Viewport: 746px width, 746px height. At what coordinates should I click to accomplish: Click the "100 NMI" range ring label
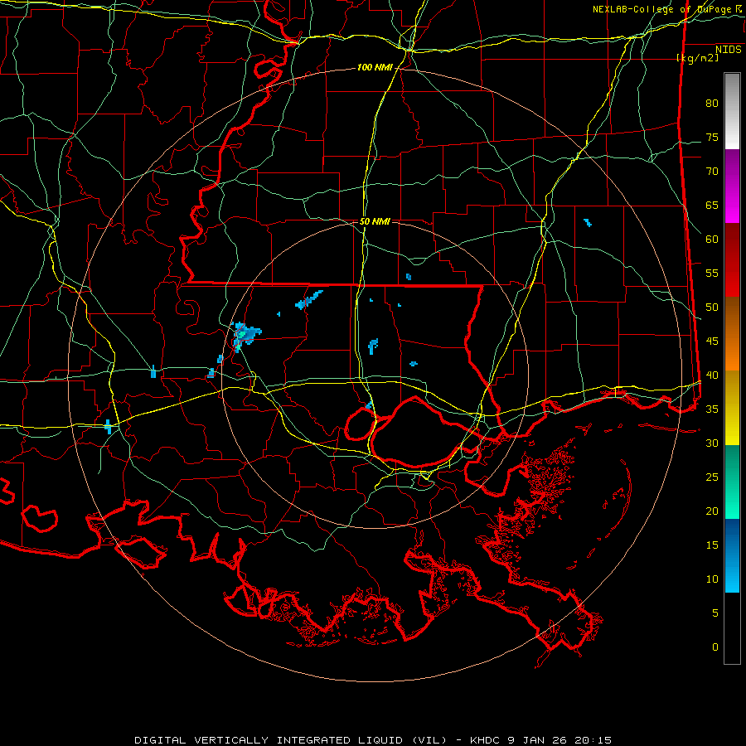(375, 68)
